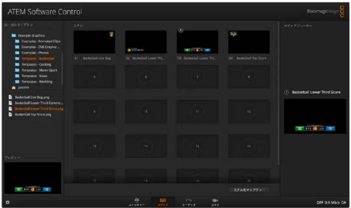Open Examples - Photos folder
Viewport: 351px width, 208px height.
[x=35, y=53]
